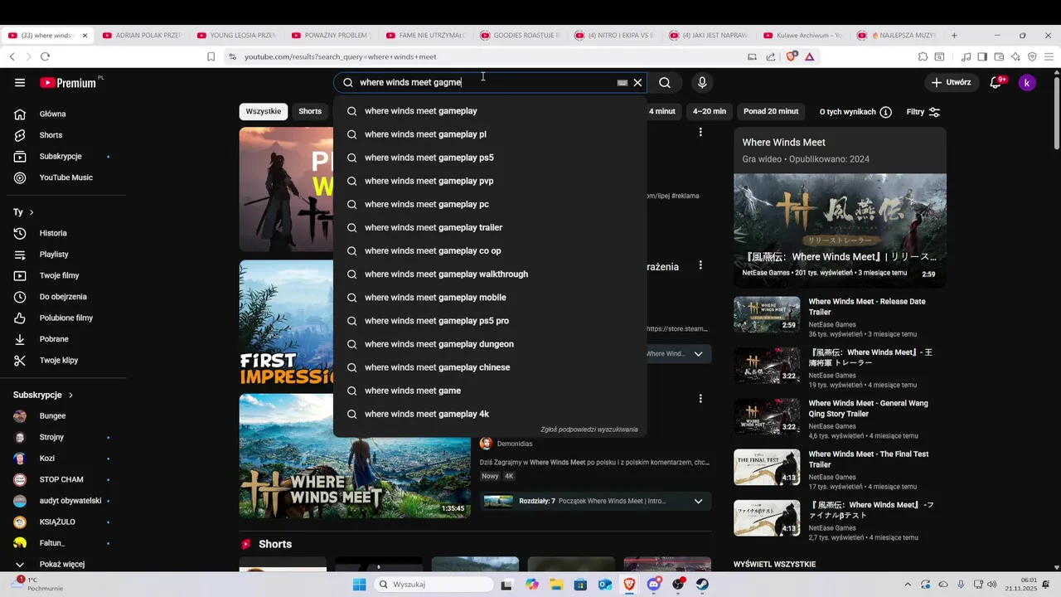Image resolution: width=1061 pixels, height=597 pixels.
Task: Launch Steam from the taskbar
Action: point(703,585)
